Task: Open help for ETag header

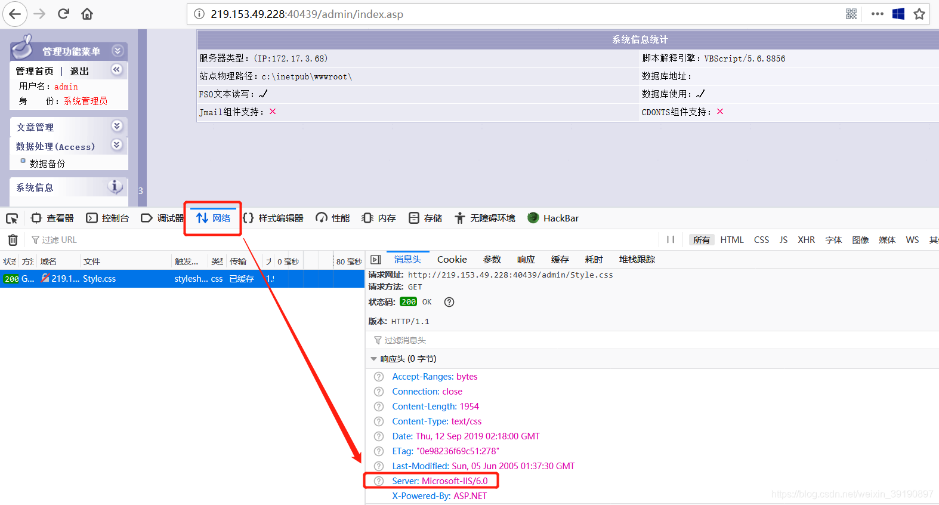Action: [379, 451]
